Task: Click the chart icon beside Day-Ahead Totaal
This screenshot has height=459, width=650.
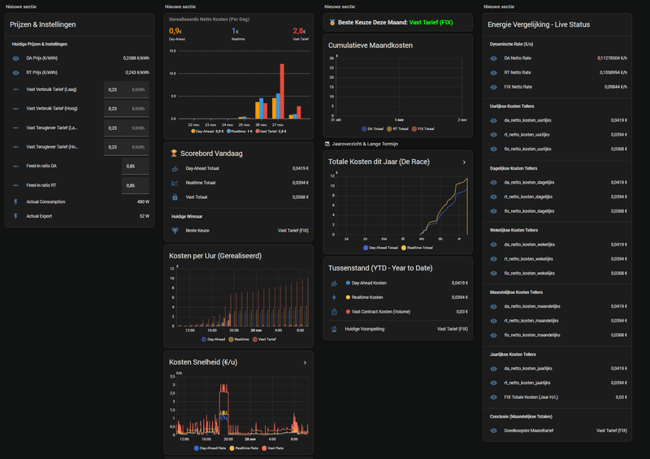Action: point(175,168)
